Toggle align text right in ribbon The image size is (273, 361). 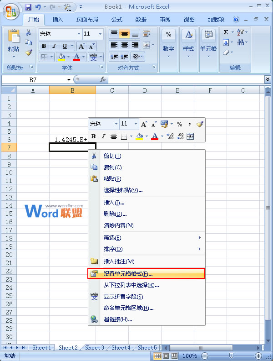click(135, 45)
